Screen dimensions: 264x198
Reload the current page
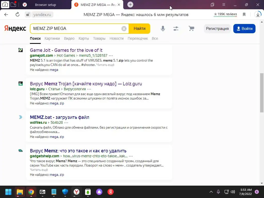pos(18,14)
